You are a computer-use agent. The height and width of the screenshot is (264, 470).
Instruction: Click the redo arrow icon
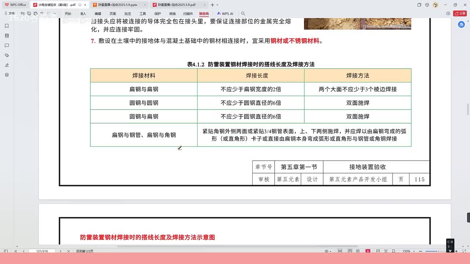coord(48,14)
